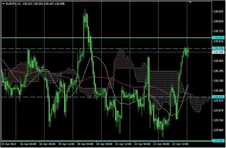226x148 pixels.
Task: Click the 130.295 value on price scale
Action: pyautogui.click(x=218, y=71)
